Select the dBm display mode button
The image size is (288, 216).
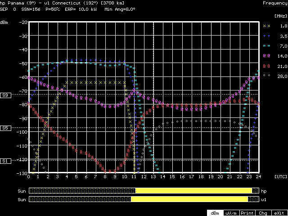pyautogui.click(x=216, y=213)
